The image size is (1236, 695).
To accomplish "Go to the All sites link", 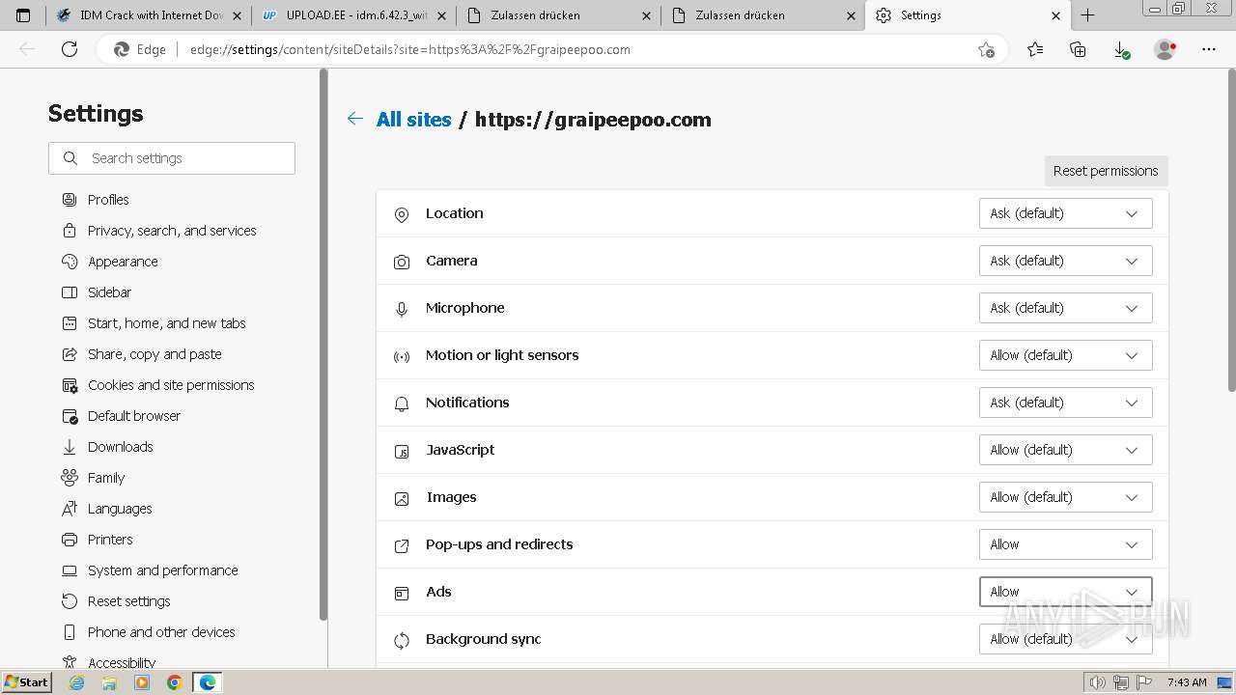I will (414, 120).
